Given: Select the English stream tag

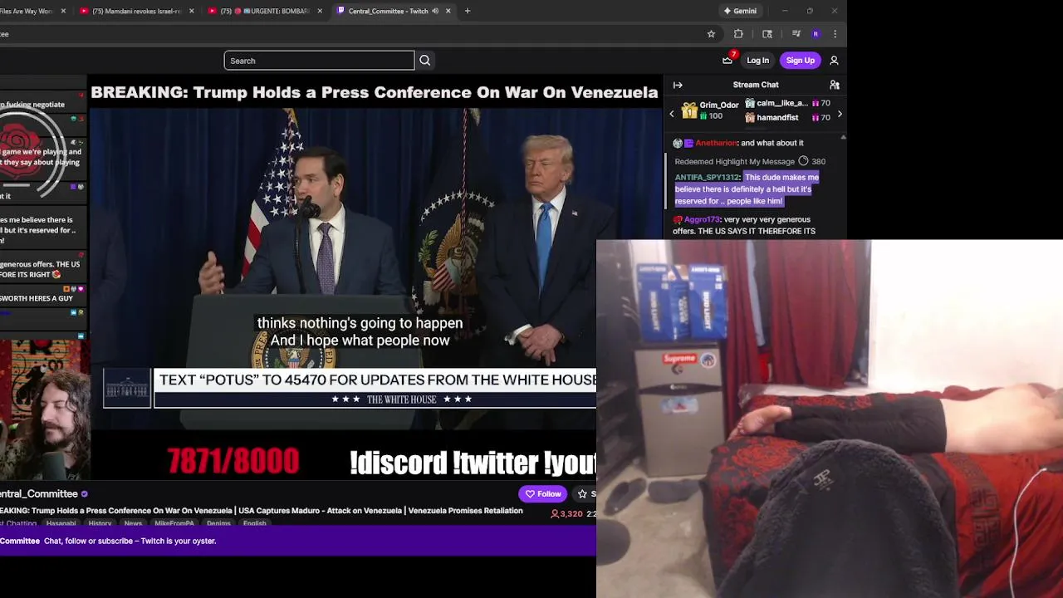Looking at the screenshot, I should (255, 523).
